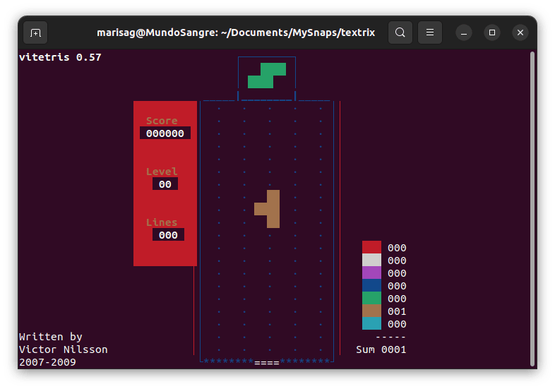555x389 pixels.
Task: Click the brown piece count 001
Action: point(397,311)
